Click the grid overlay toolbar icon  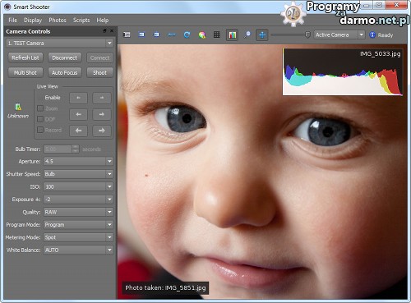pyautogui.click(x=217, y=34)
